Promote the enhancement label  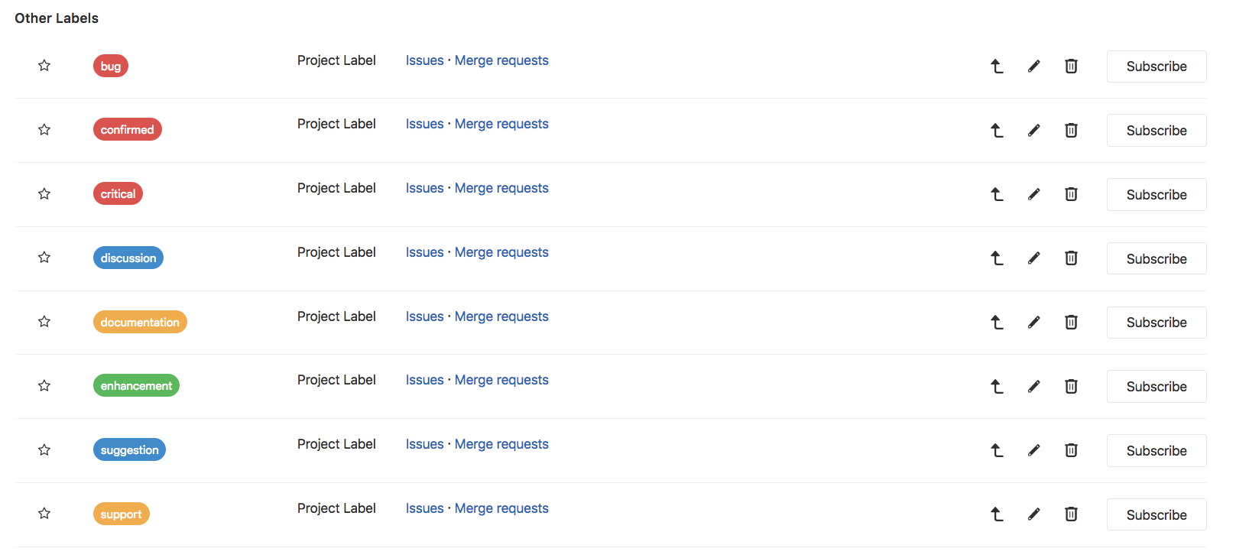coord(997,386)
